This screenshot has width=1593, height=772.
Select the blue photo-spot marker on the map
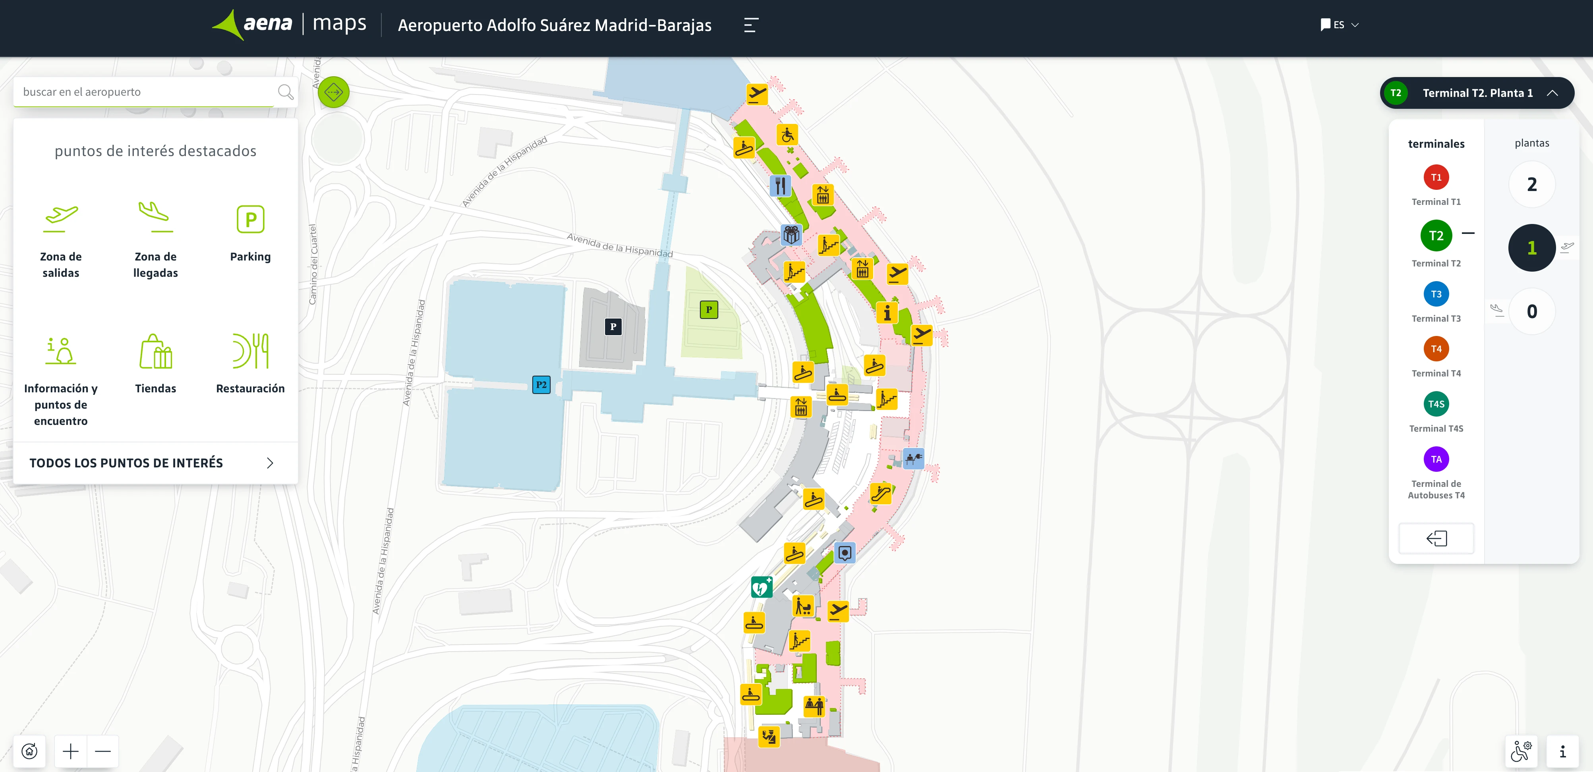click(x=845, y=553)
